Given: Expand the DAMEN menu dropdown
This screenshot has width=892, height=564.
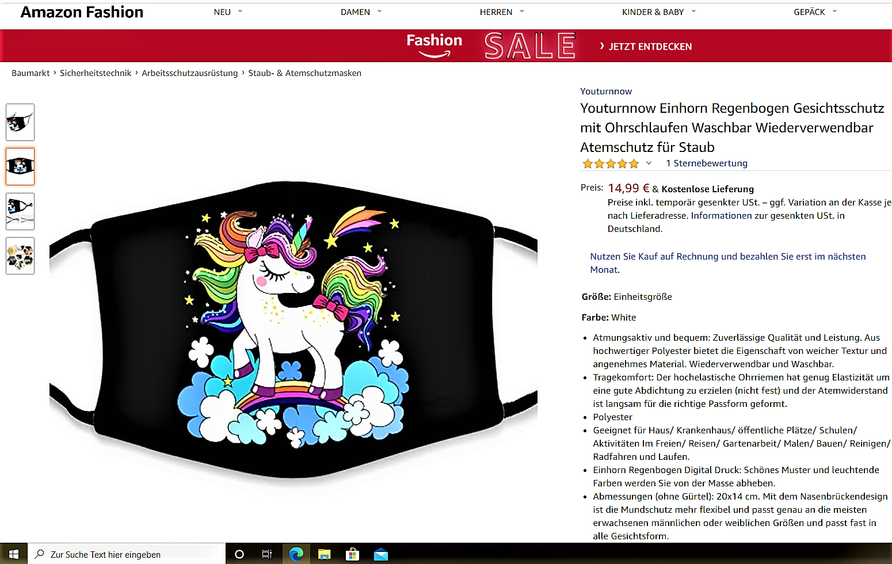Looking at the screenshot, I should pyautogui.click(x=361, y=12).
